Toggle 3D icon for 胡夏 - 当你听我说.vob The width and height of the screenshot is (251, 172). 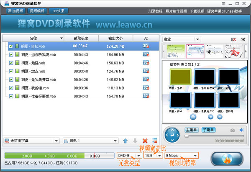(146, 54)
